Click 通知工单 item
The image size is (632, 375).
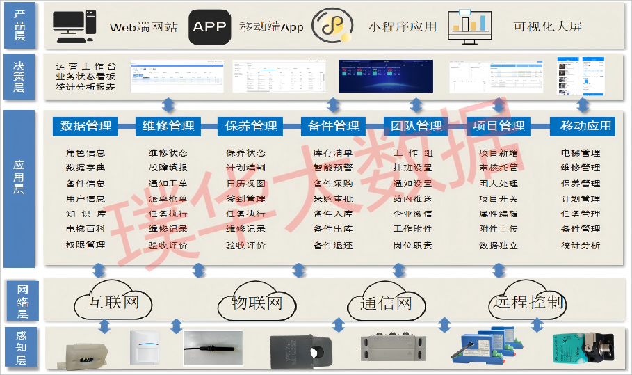coord(168,184)
